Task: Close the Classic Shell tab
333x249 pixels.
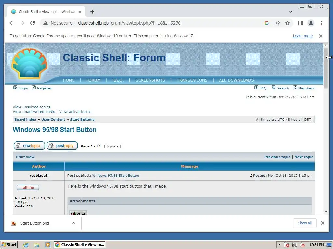Action: (80, 12)
